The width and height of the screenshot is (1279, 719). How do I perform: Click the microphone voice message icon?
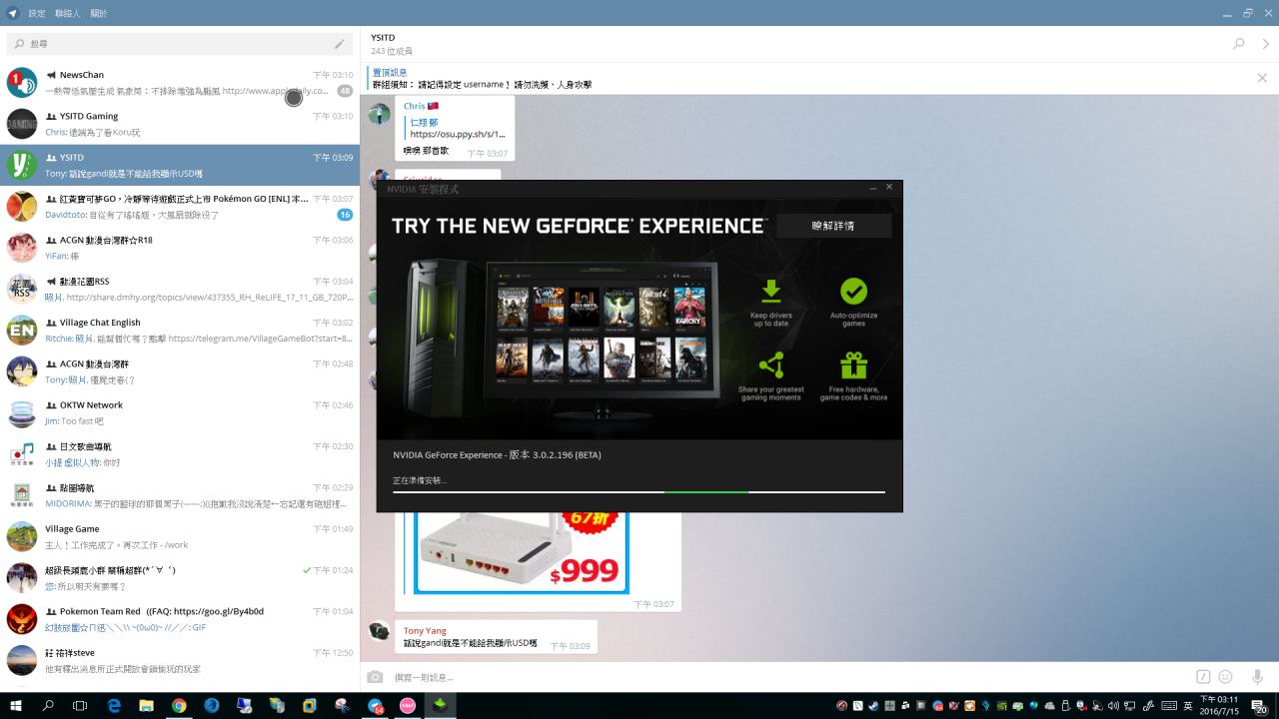[1257, 677]
